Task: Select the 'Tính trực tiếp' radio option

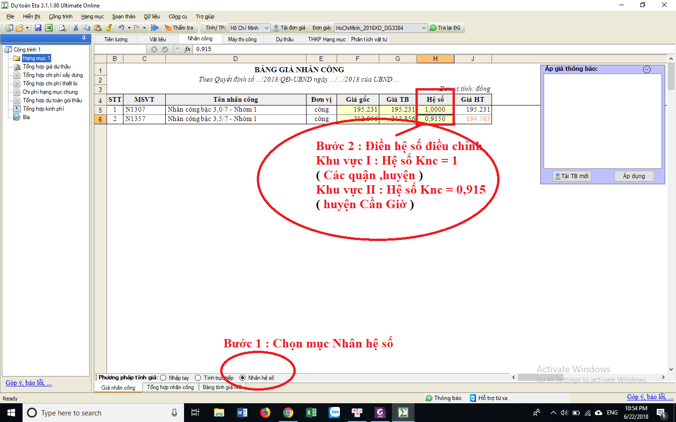Action: click(x=198, y=378)
